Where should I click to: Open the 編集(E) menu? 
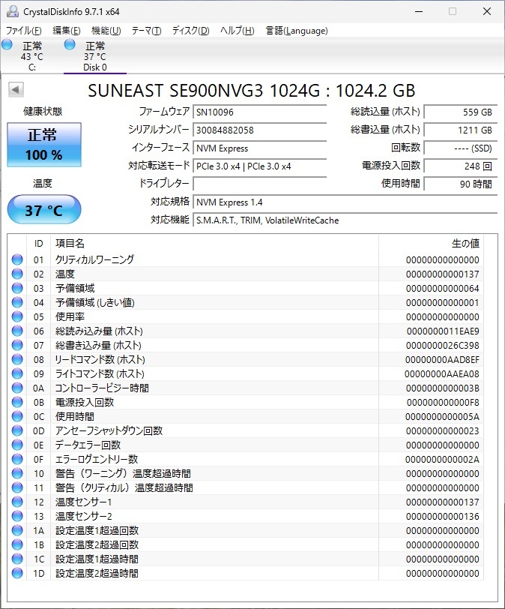[67, 31]
